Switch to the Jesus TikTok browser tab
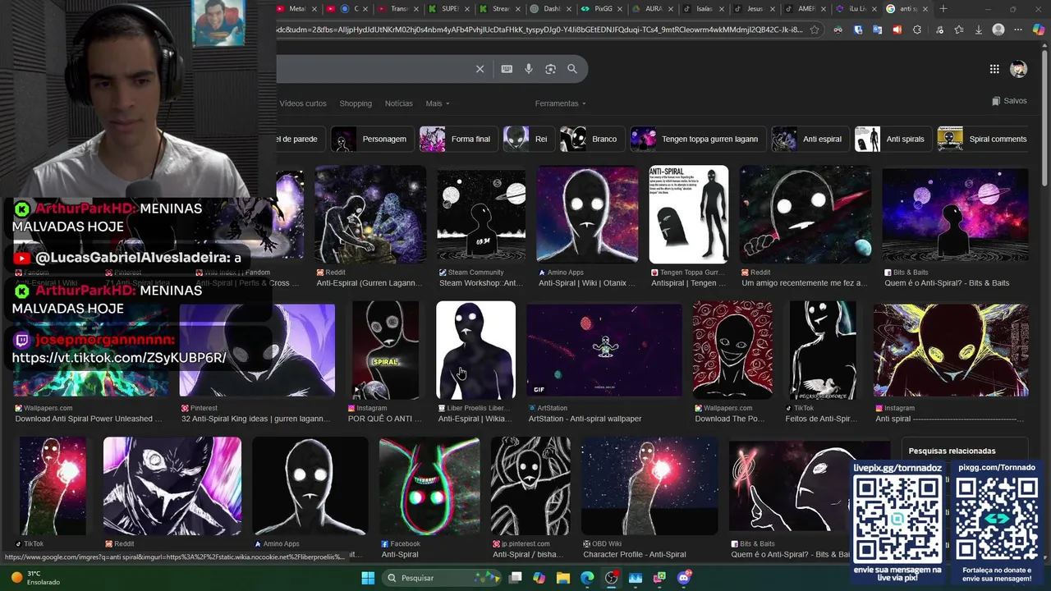Screen dimensions: 1051x591 [x=754, y=9]
